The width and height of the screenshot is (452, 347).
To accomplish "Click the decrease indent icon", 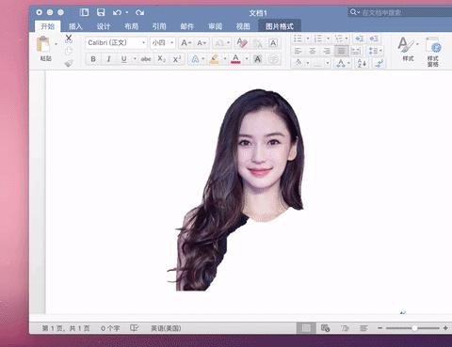I will pyautogui.click(x=359, y=39).
